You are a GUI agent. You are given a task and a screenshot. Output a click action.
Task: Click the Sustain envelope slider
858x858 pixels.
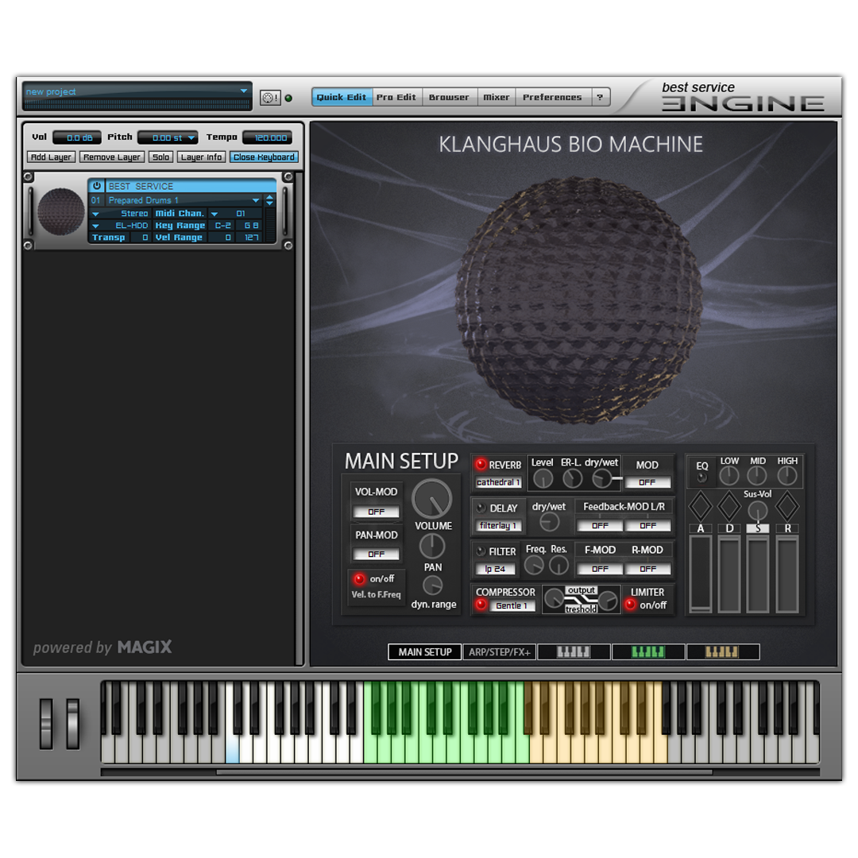click(757, 574)
